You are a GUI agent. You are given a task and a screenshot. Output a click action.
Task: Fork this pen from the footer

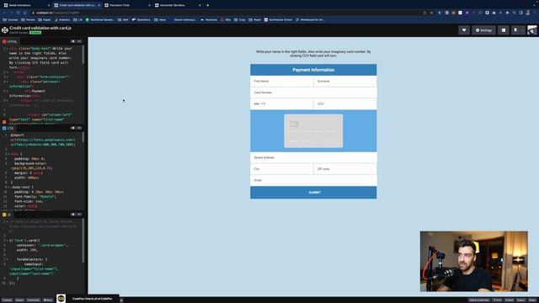[x=497, y=300]
